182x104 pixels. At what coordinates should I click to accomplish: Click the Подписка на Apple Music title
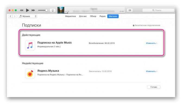point(55,43)
